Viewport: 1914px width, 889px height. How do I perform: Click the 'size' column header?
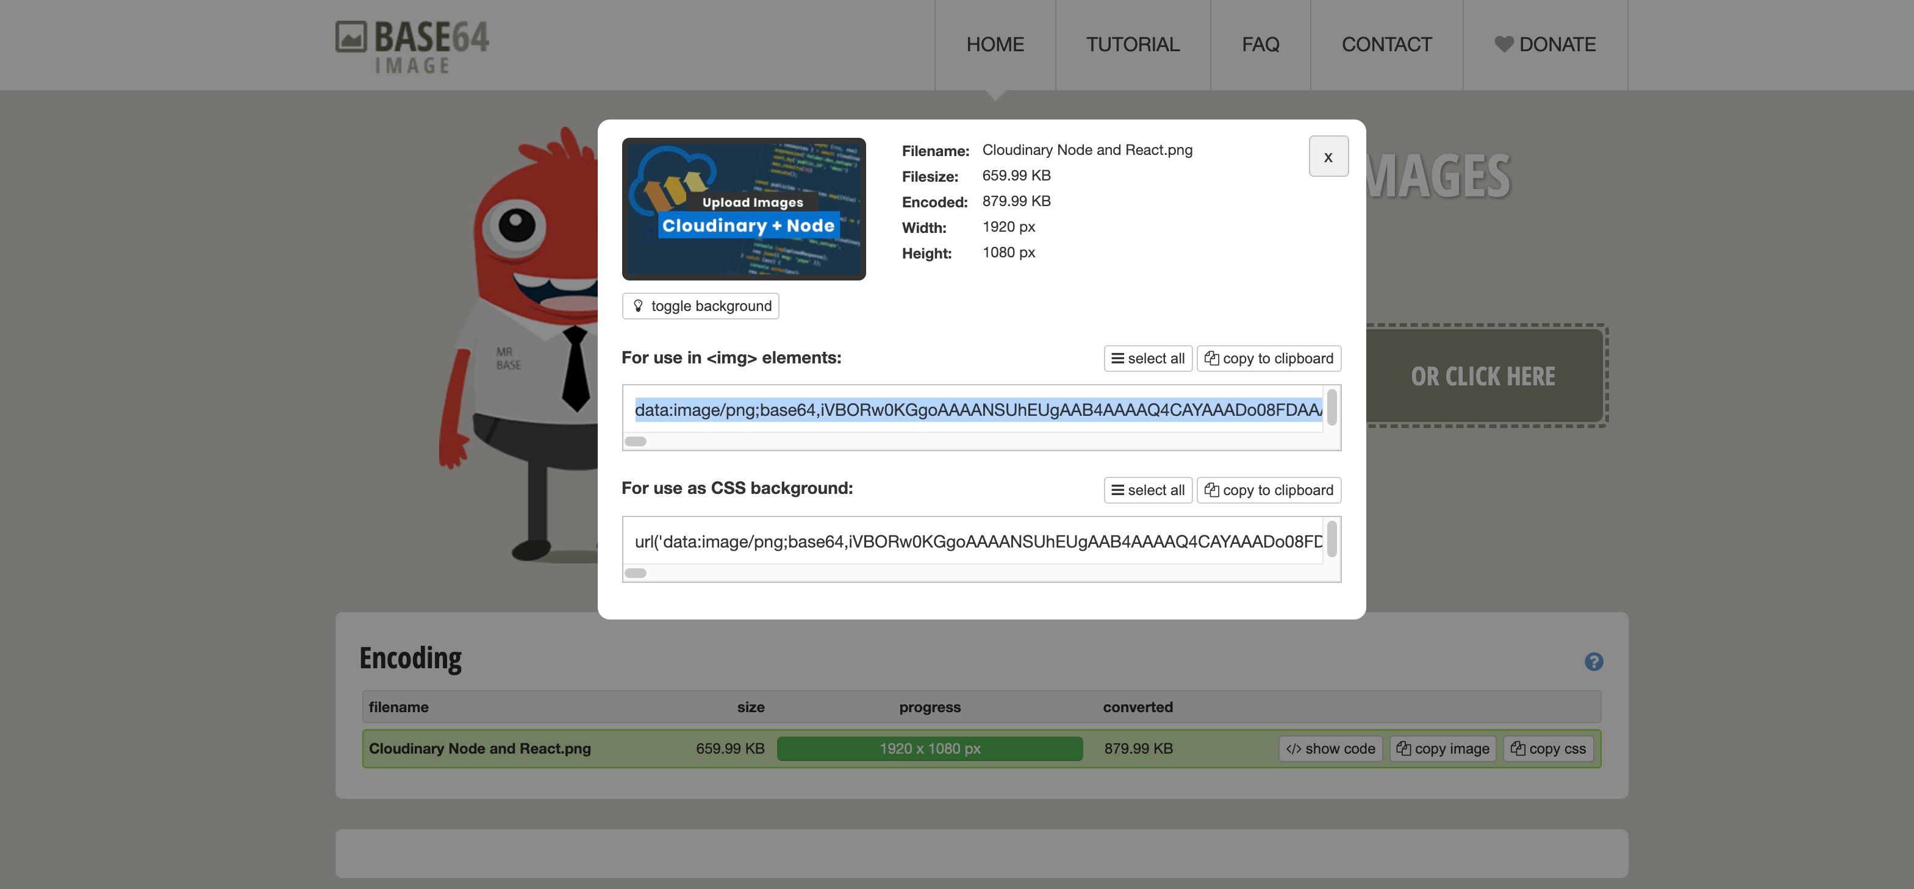point(750,707)
